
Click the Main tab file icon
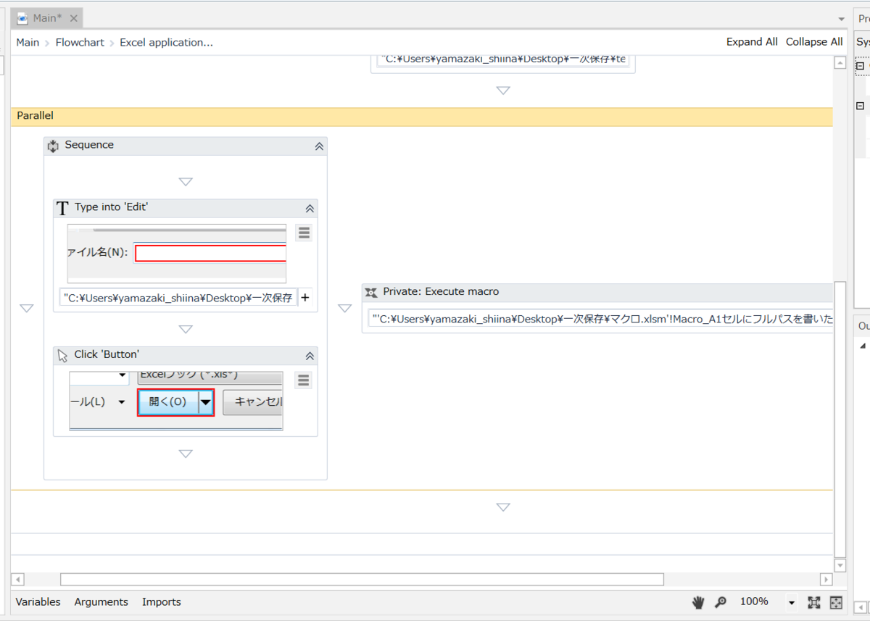click(x=22, y=18)
